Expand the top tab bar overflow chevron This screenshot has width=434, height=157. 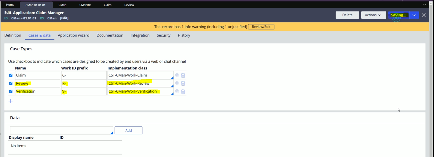(425, 5)
